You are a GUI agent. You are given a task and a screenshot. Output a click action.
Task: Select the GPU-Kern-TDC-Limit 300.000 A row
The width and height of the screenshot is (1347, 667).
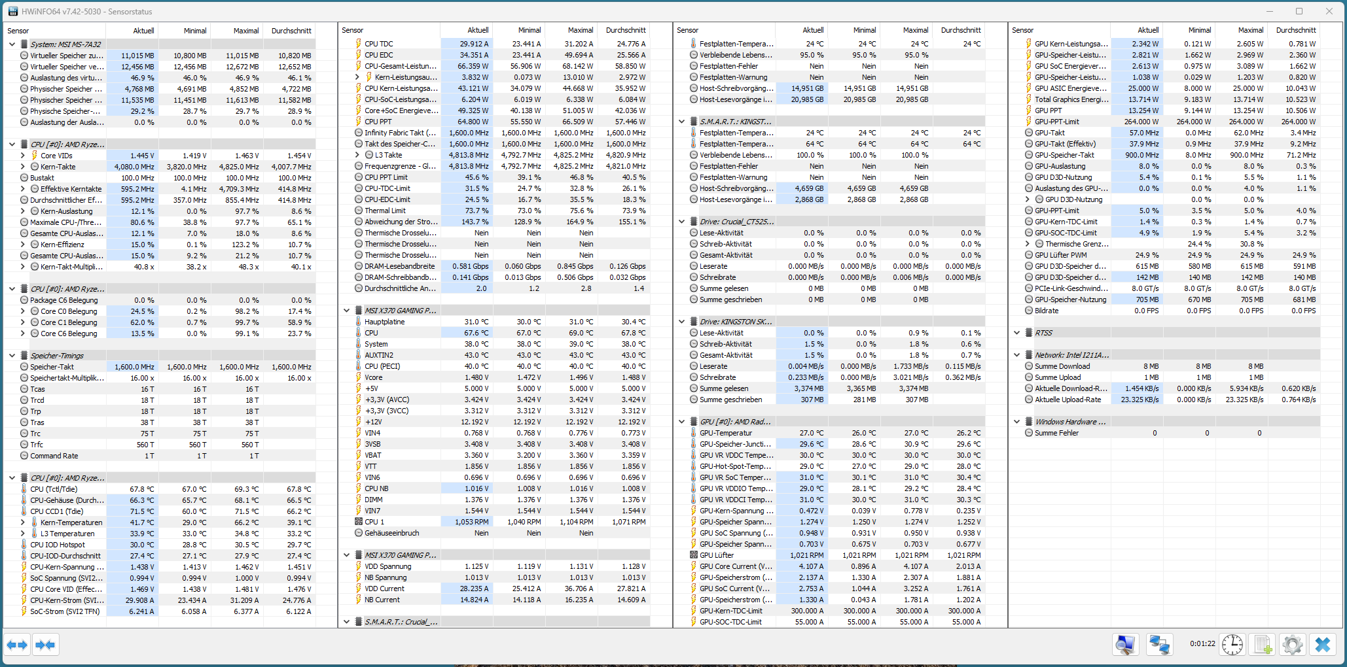pyautogui.click(x=830, y=611)
